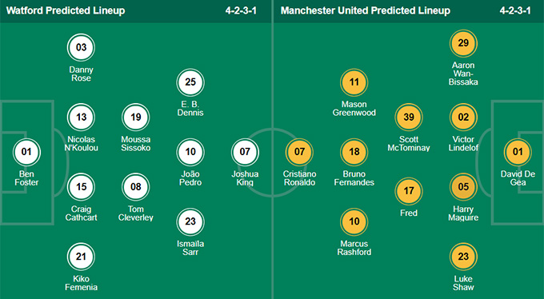
Task: Click the Tom Cleverley name label
Action: coord(136,213)
